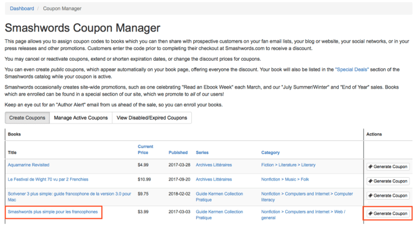Sort books by Published date header

(178, 153)
